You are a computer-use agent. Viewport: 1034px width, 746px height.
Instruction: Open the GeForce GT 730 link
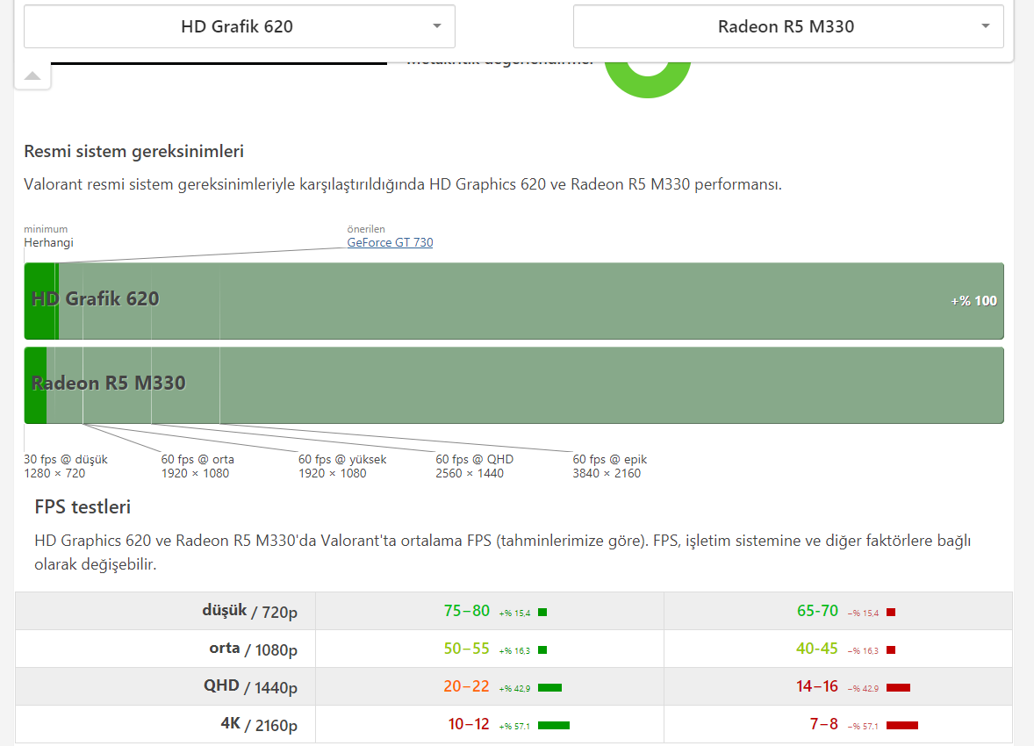[390, 242]
